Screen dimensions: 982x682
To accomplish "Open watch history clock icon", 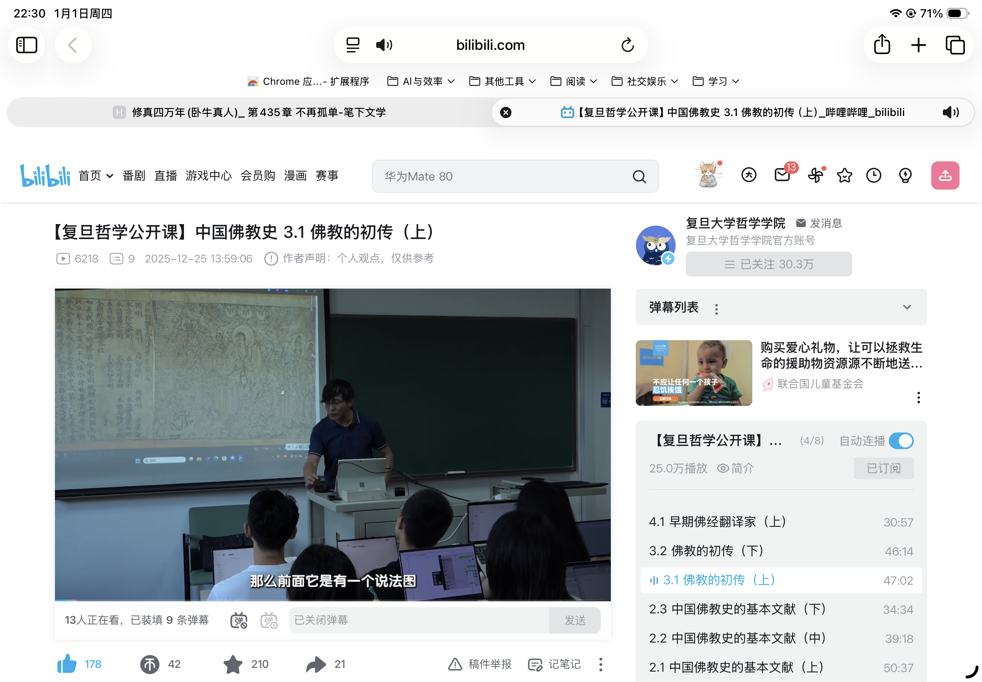I will pos(873,175).
